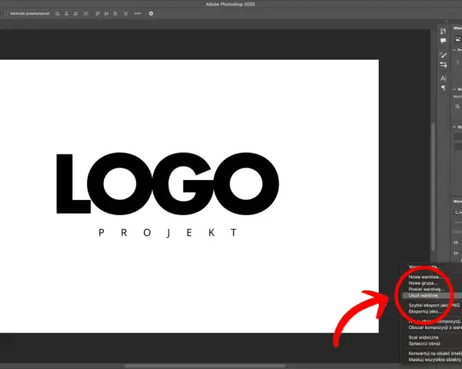Select Usuń warstwę in the context menu
Screen dimensions: 462x369
pyautogui.click(x=432, y=295)
